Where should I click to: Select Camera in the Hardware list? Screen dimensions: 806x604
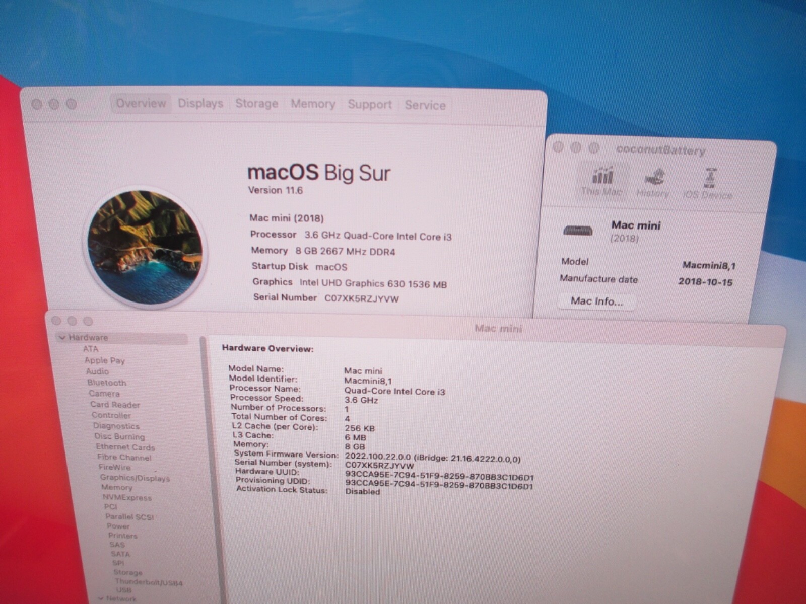click(104, 394)
